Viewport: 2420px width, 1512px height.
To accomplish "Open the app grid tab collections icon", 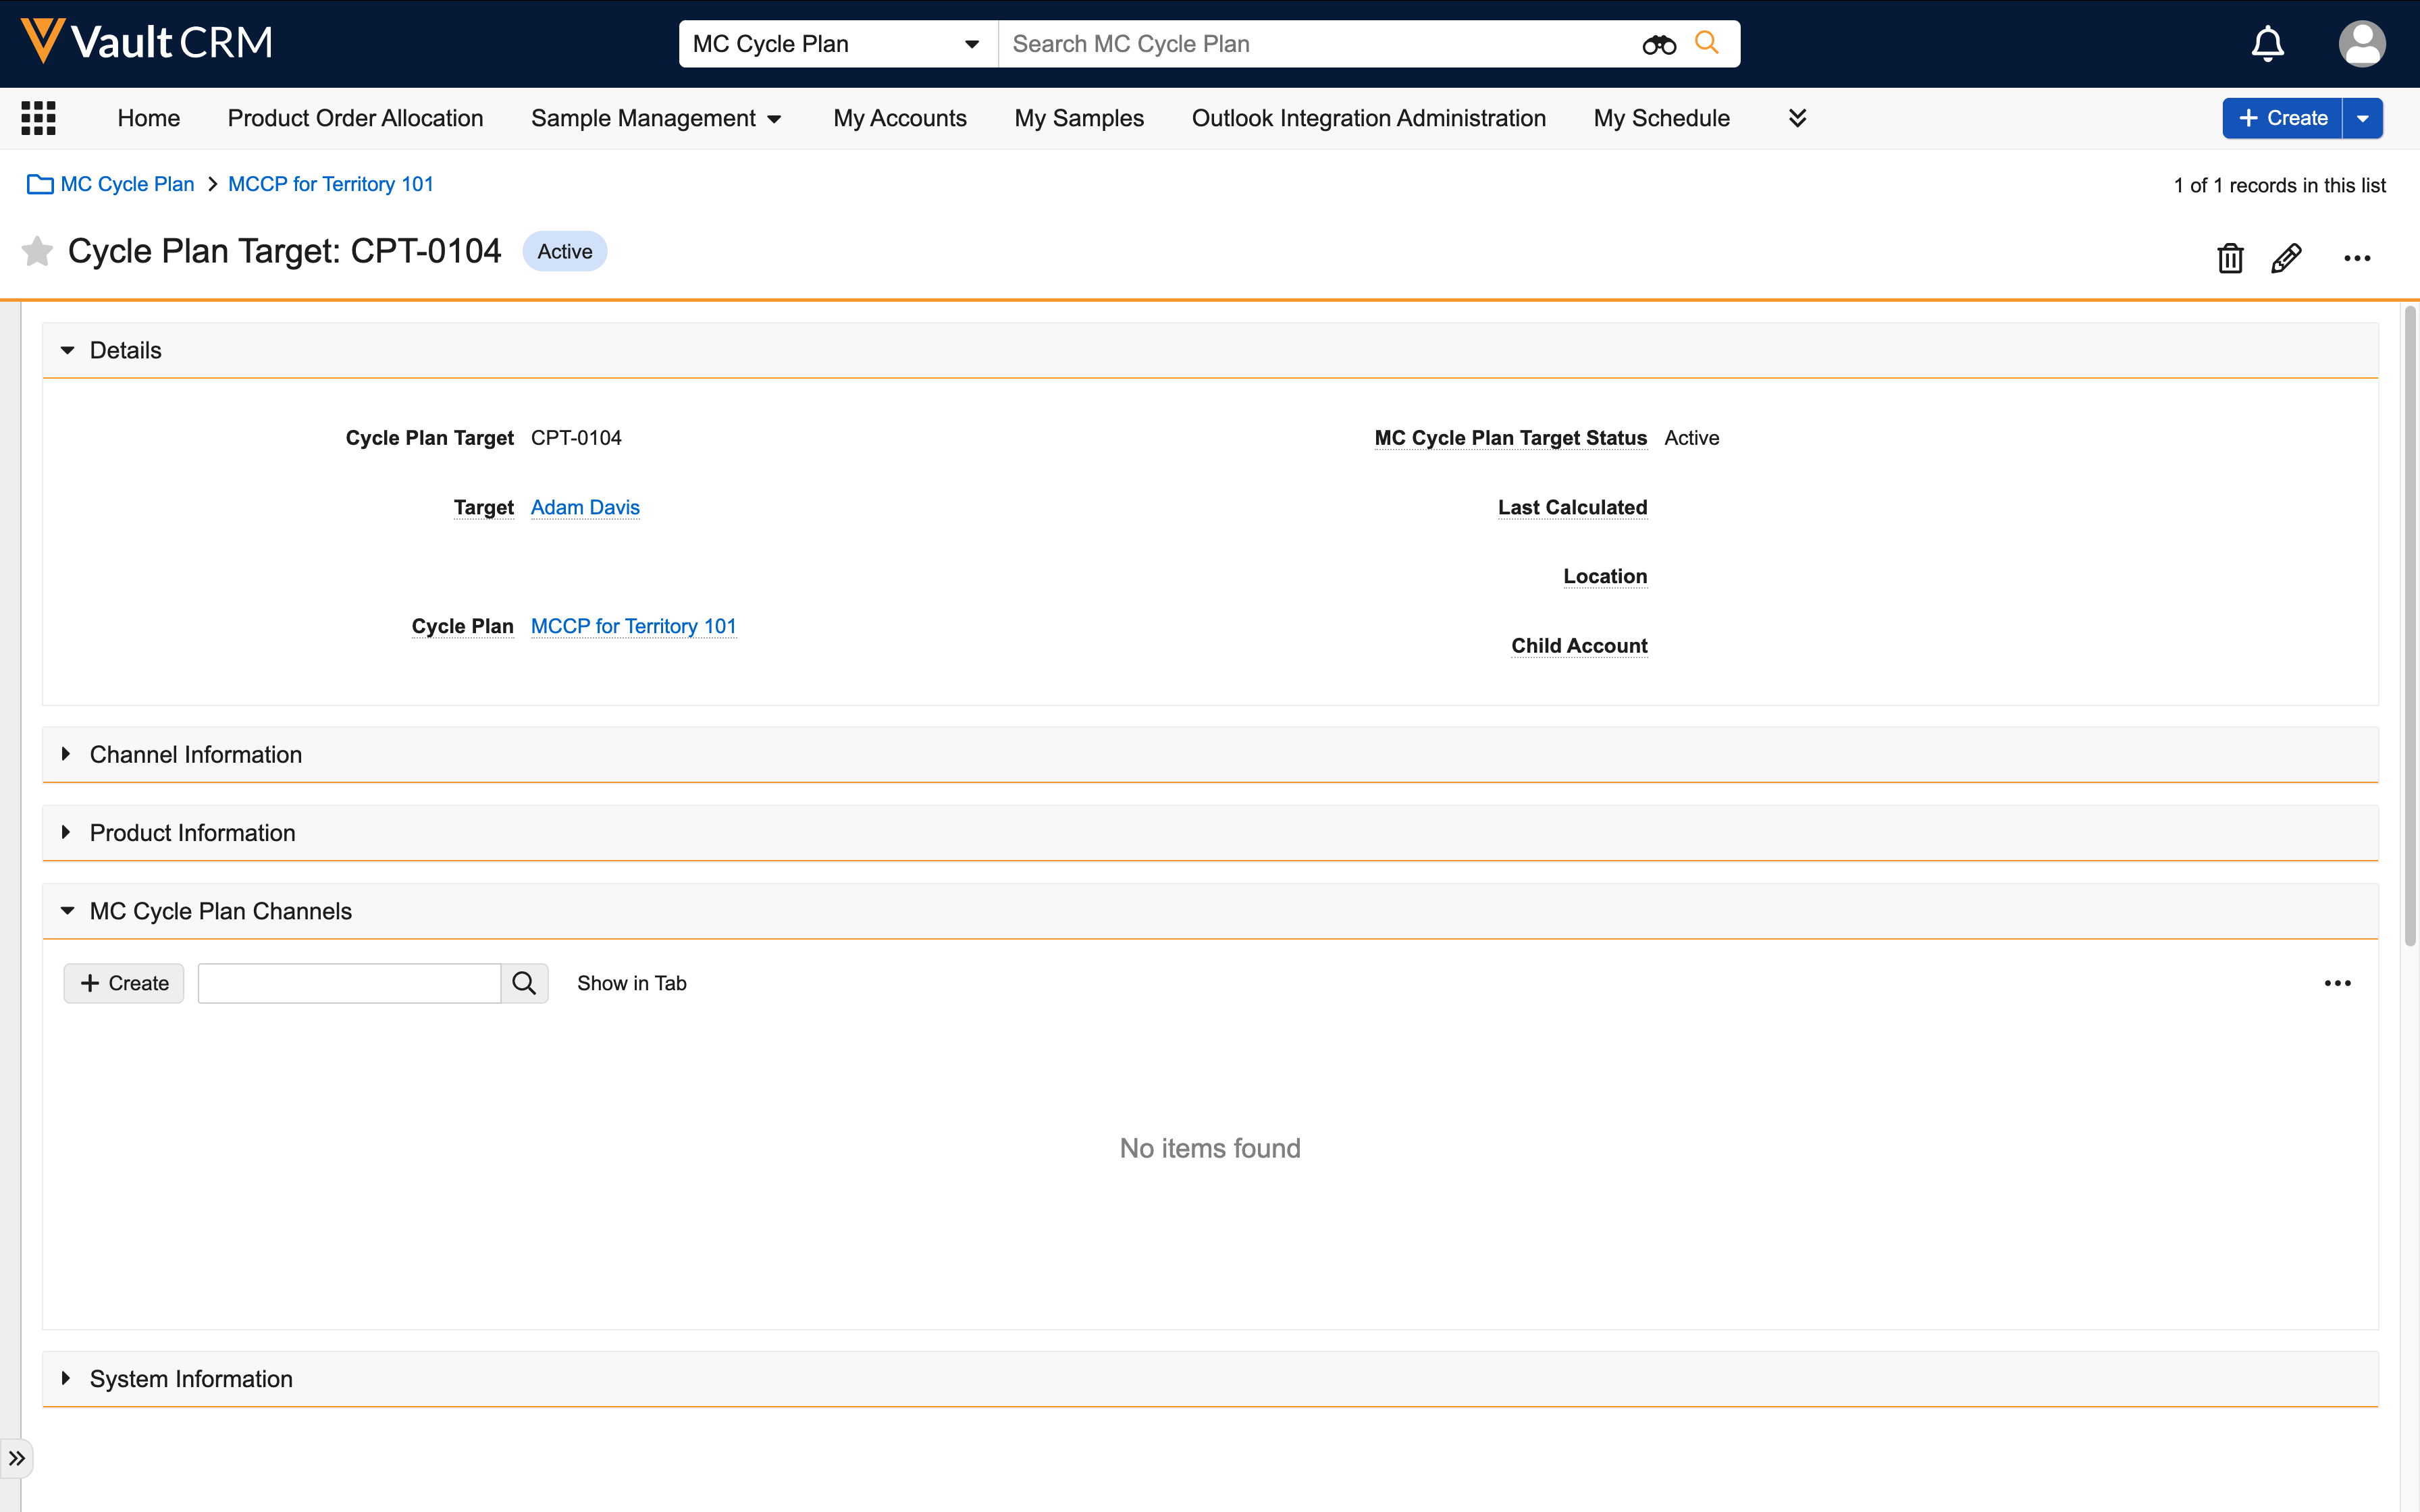I will (38, 118).
